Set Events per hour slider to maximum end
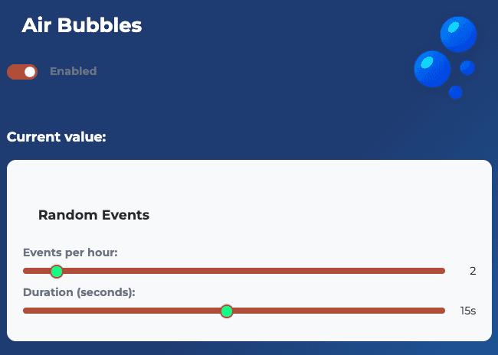The width and height of the screenshot is (498, 355). coord(444,271)
